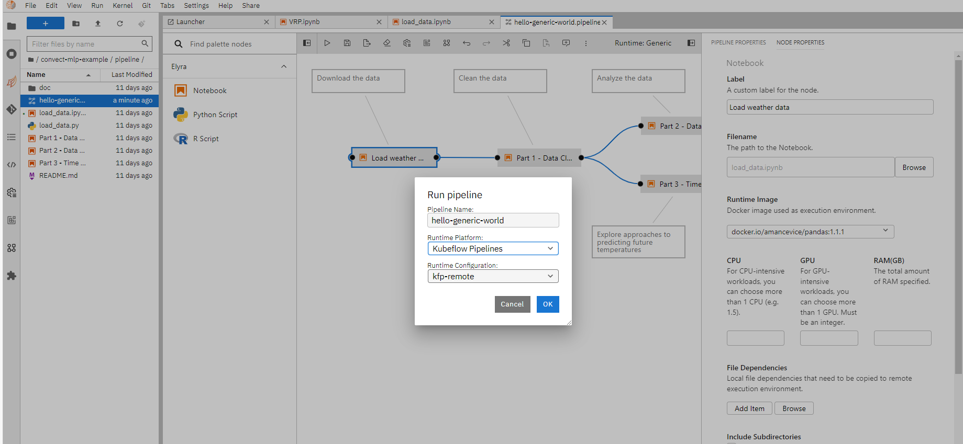963x444 pixels.
Task: Open runtime images from the canvas toolbar
Action: click(x=427, y=43)
